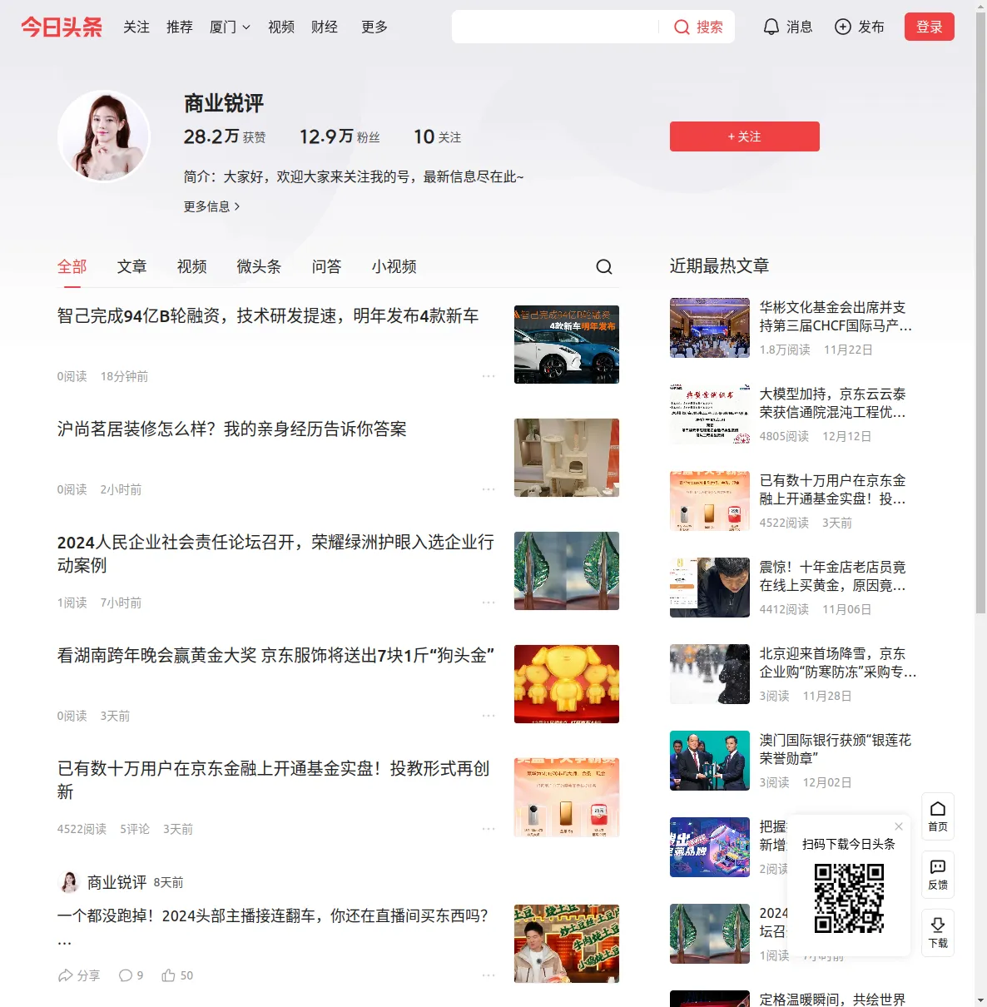Screen dimensions: 987x1007
Task: Open the 消息 notification bell
Action: (x=771, y=27)
